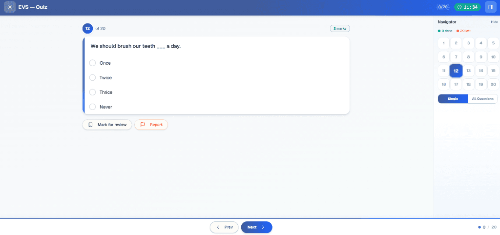Toggle the sidebar panel icon in header
This screenshot has height=235, width=500.
point(490,7)
